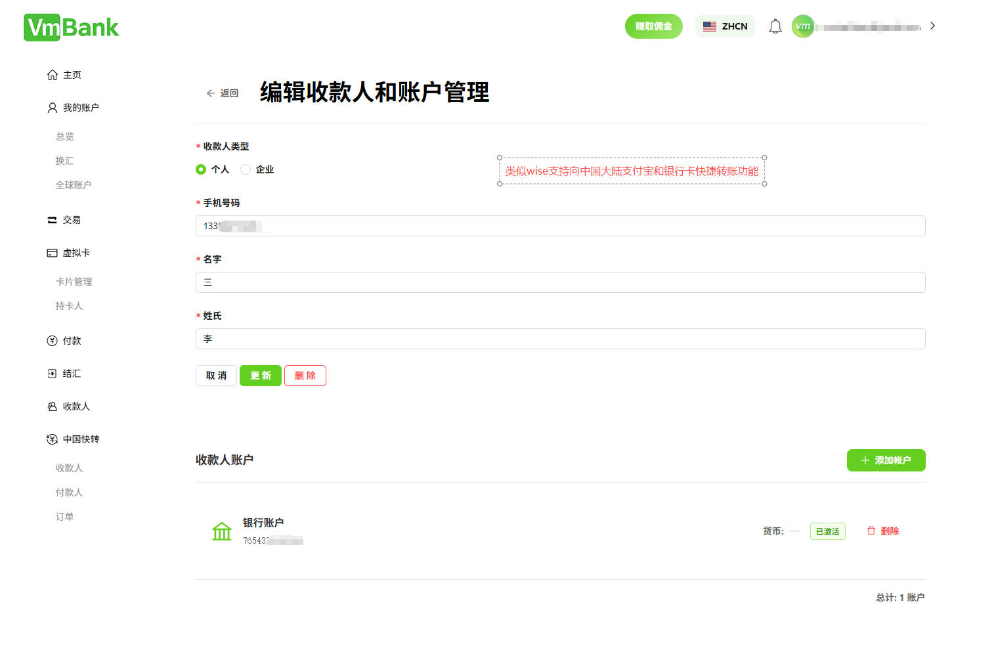Open the 主页 home icon in sidebar
The image size is (996, 654).
point(53,75)
